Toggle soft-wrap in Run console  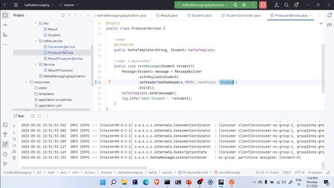(14, 139)
